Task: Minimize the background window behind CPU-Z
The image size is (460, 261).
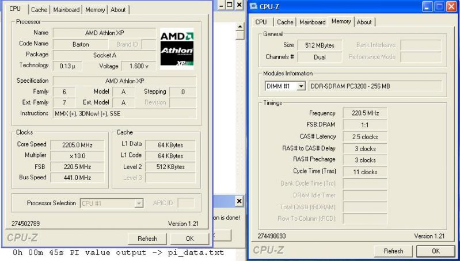Action: pyautogui.click(x=222, y=5)
